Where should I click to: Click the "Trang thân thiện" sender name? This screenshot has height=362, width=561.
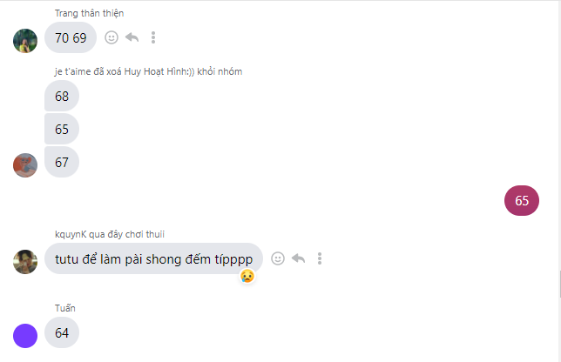tap(89, 13)
